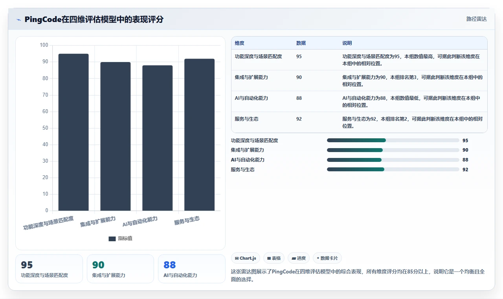Viewport: 503px width, 299px height.
Task: Select the AI与自动化能力 table row cell
Action: 251,98
